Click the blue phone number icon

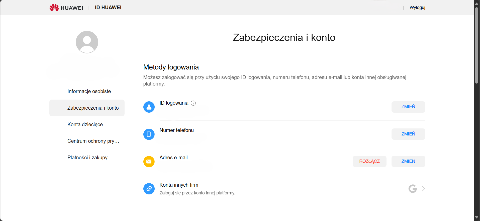coord(149,134)
